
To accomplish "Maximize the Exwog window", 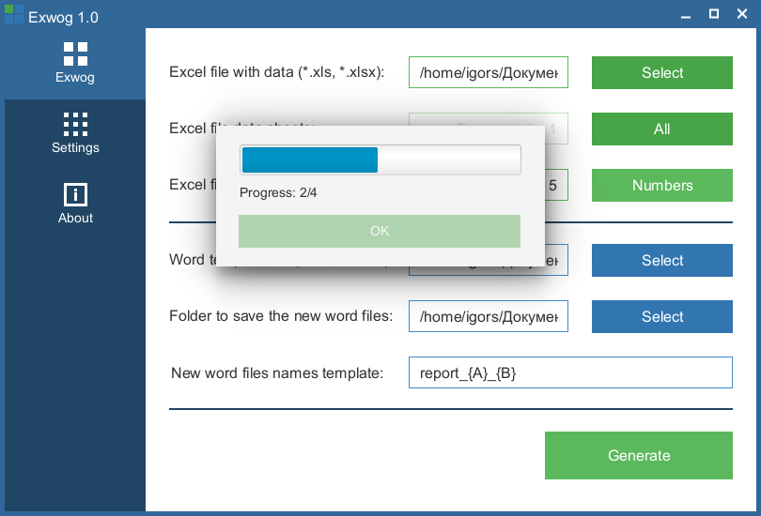I will tap(713, 14).
